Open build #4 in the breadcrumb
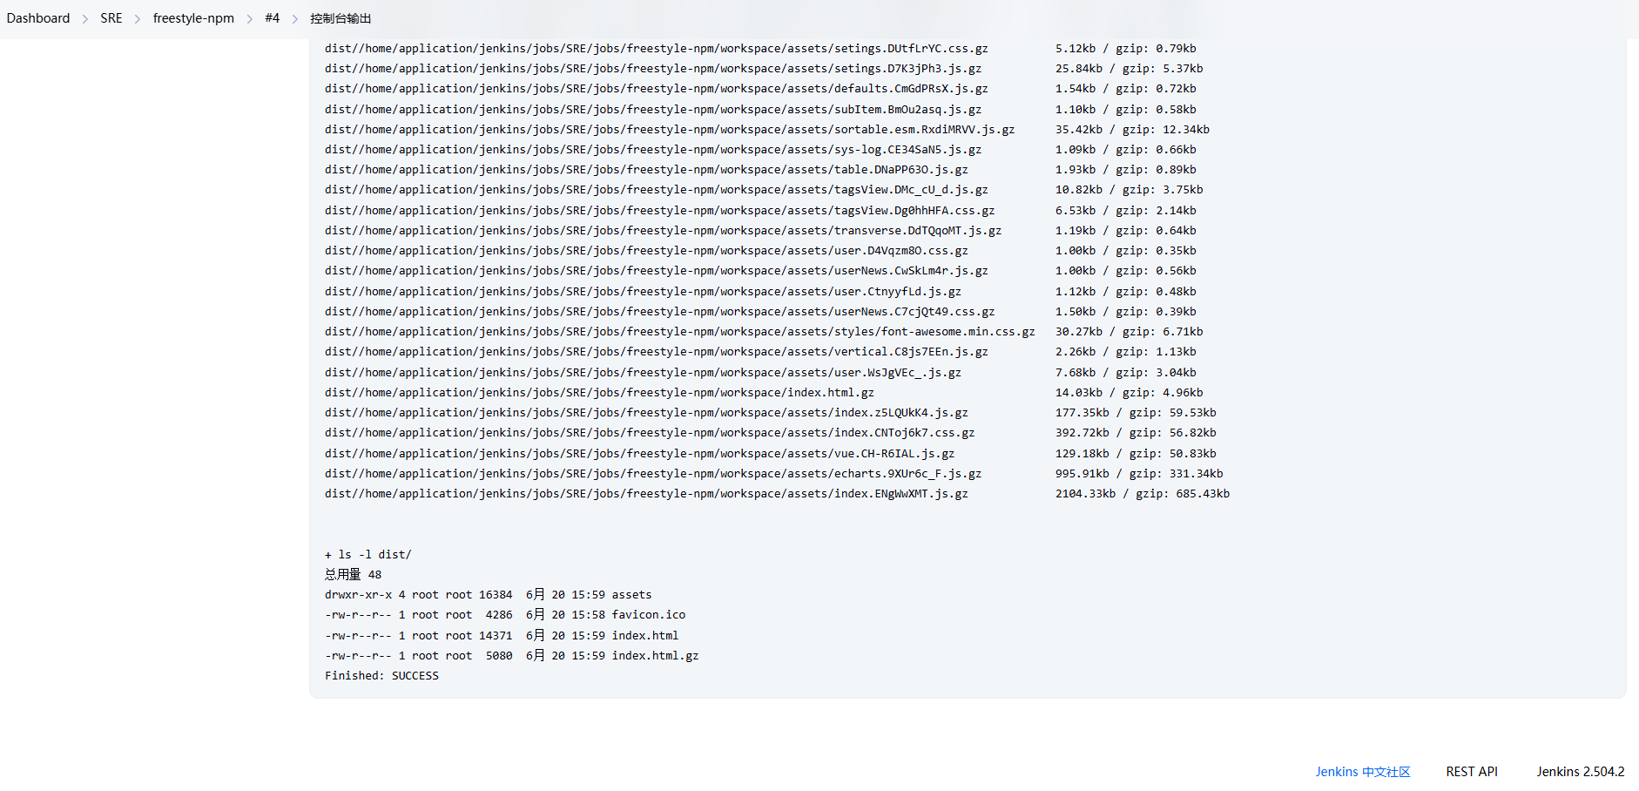This screenshot has height=791, width=1639. coord(272,18)
